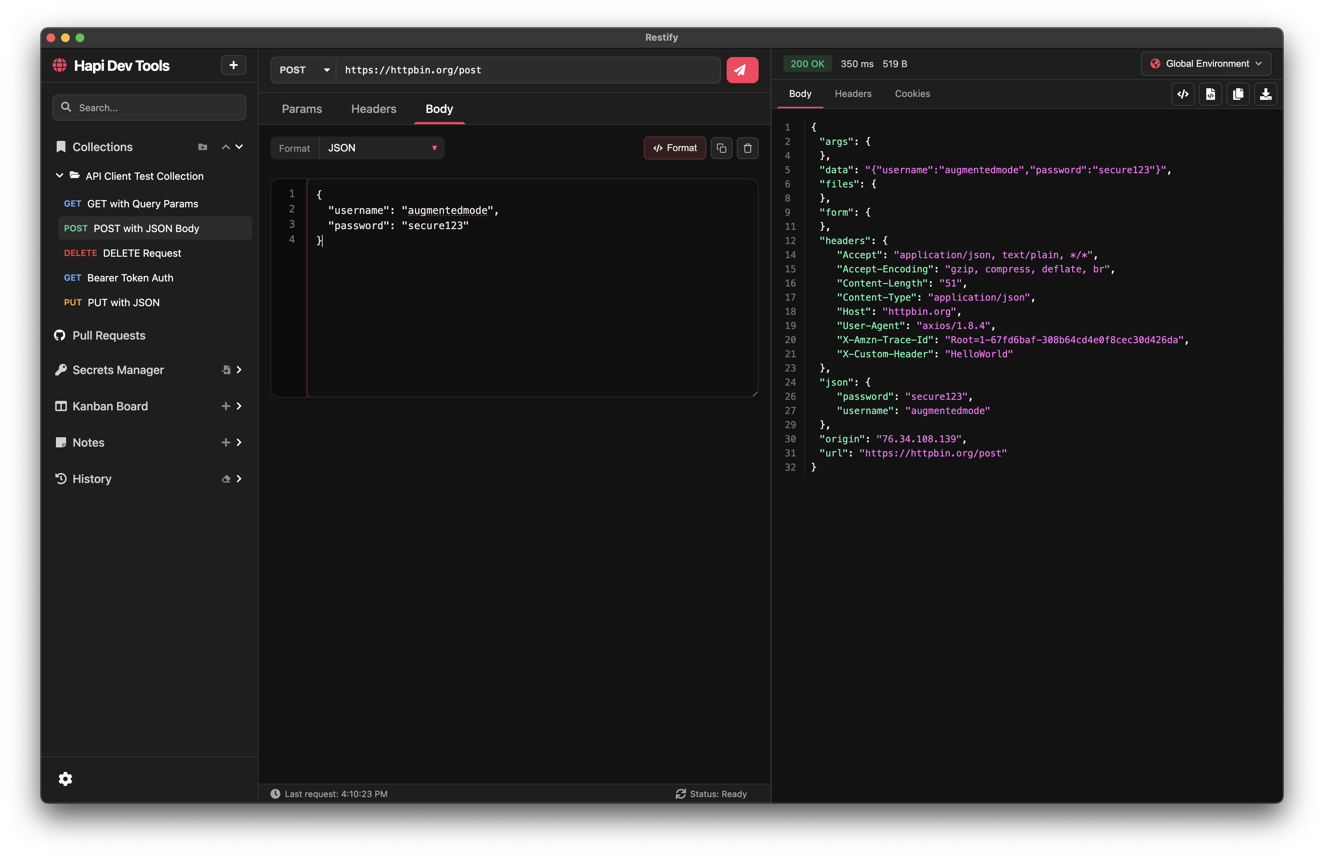Screen dimensions: 1324x857
Task: Click the GitHub icon next to Pull Requests
Action: click(60, 335)
